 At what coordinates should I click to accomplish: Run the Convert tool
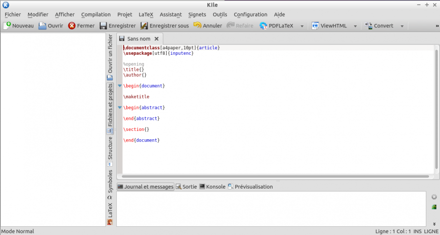point(379,26)
